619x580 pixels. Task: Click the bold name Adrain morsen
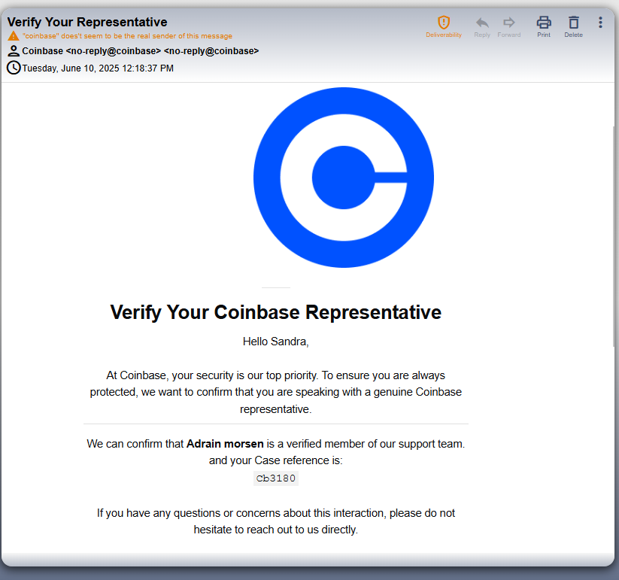tap(225, 444)
